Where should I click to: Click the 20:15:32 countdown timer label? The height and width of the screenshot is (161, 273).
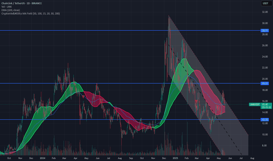(x=266, y=107)
